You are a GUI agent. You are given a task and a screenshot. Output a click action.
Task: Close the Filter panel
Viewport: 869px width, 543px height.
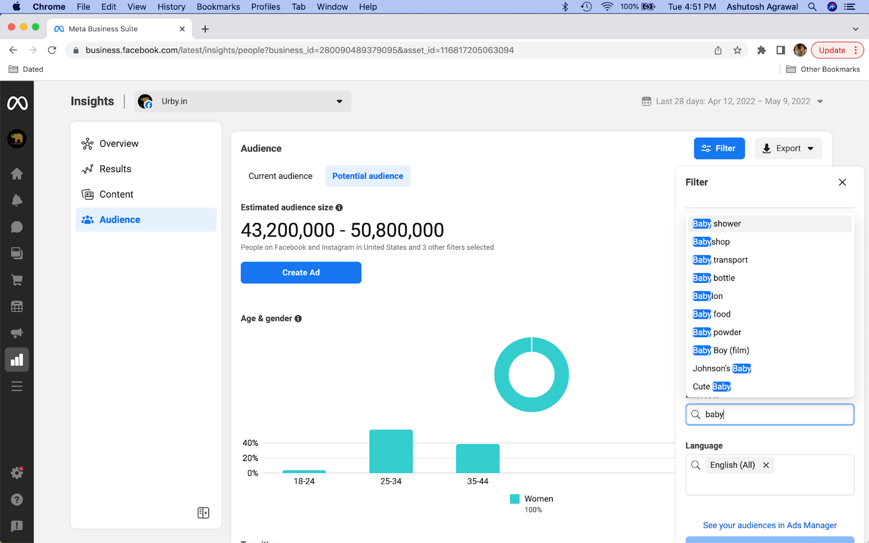click(842, 182)
